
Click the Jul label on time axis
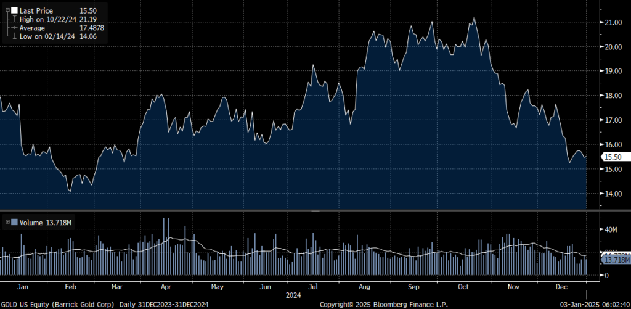(x=315, y=287)
